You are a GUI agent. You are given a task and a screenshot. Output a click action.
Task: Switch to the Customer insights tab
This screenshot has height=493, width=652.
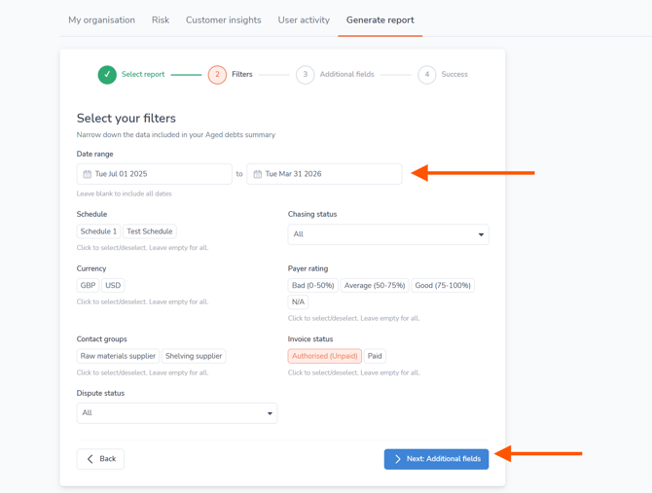(223, 20)
